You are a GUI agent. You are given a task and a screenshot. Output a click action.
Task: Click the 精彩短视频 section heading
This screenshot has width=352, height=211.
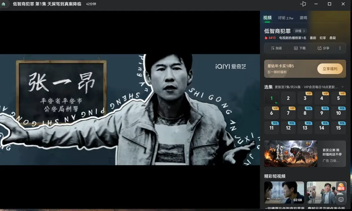[275, 176]
